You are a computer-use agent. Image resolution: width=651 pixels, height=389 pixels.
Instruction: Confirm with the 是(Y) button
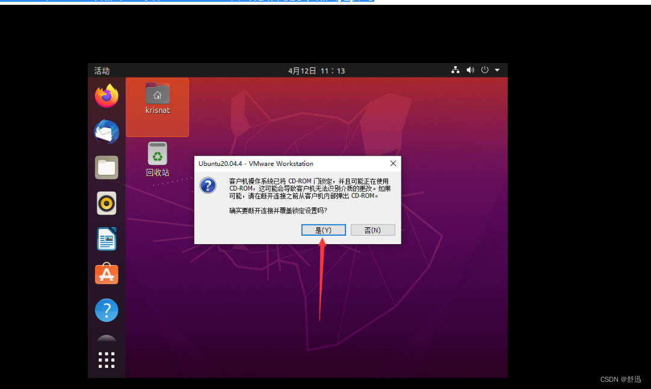pos(323,230)
